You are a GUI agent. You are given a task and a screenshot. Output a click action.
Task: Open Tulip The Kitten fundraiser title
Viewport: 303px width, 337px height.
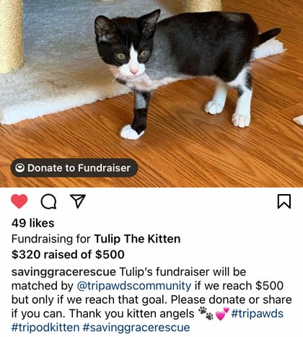[x=137, y=239]
